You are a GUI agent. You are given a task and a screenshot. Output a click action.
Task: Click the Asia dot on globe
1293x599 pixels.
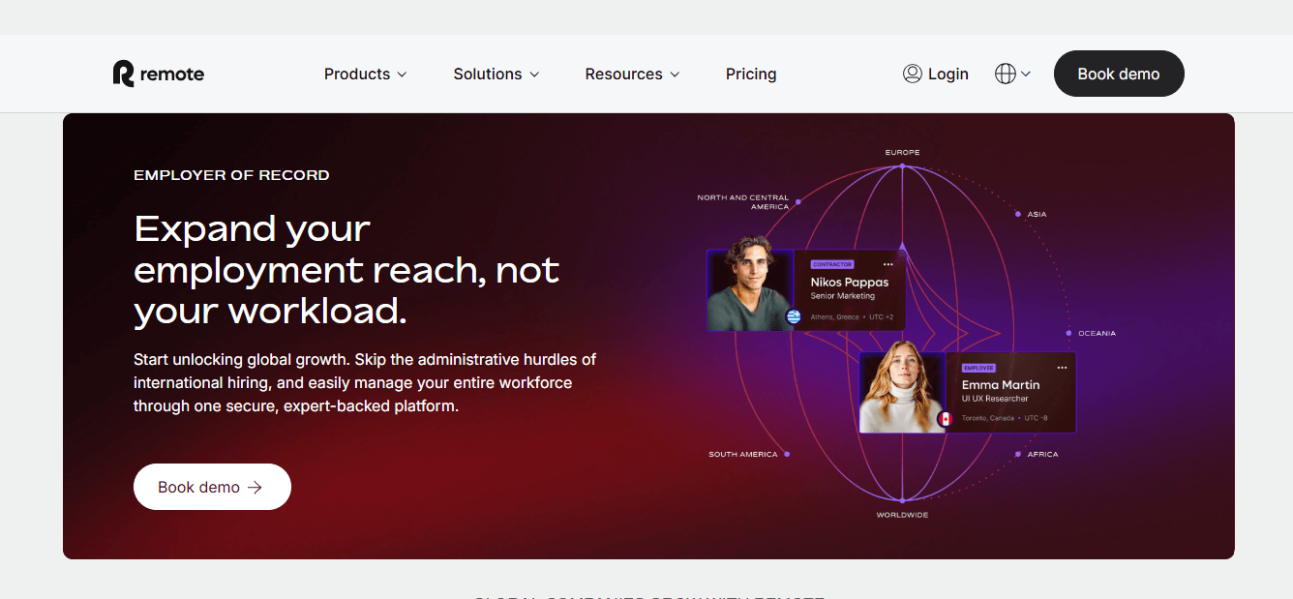(x=1018, y=214)
